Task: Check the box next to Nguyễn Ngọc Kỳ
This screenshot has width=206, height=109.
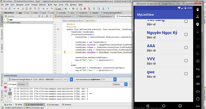Action: coord(186,34)
